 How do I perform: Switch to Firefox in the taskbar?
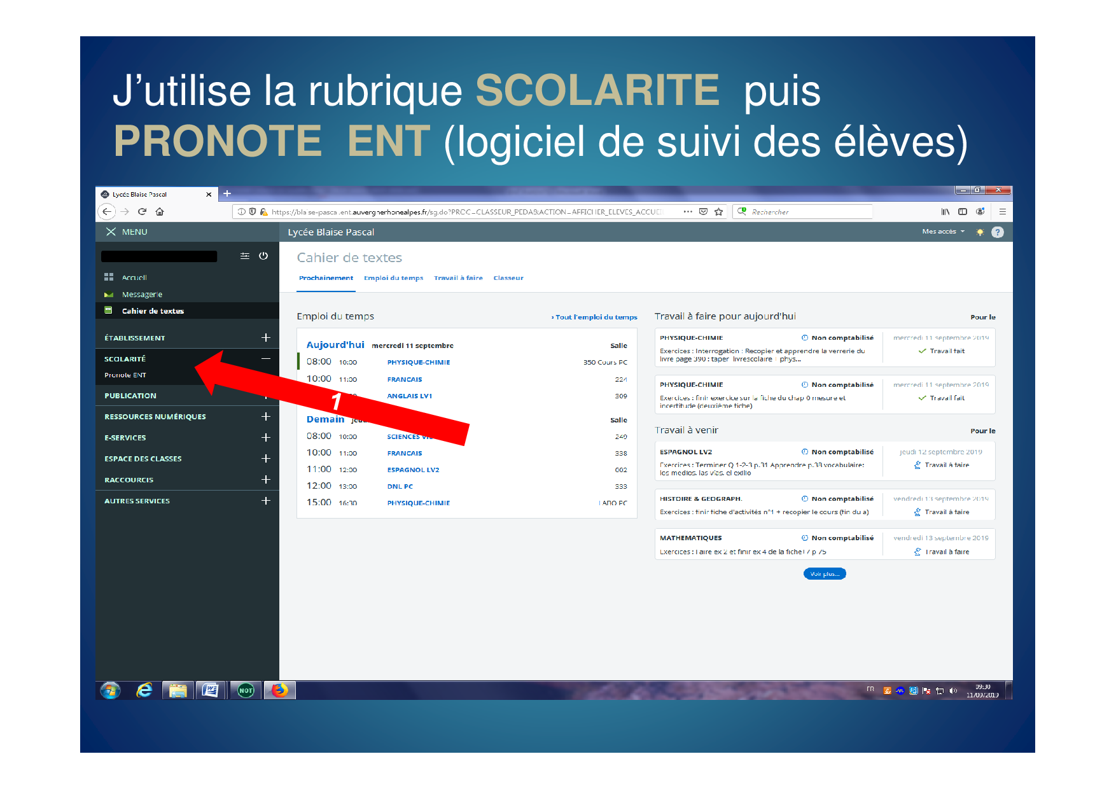click(280, 690)
